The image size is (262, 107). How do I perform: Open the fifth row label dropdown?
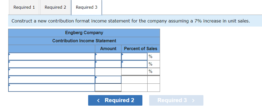52,88
